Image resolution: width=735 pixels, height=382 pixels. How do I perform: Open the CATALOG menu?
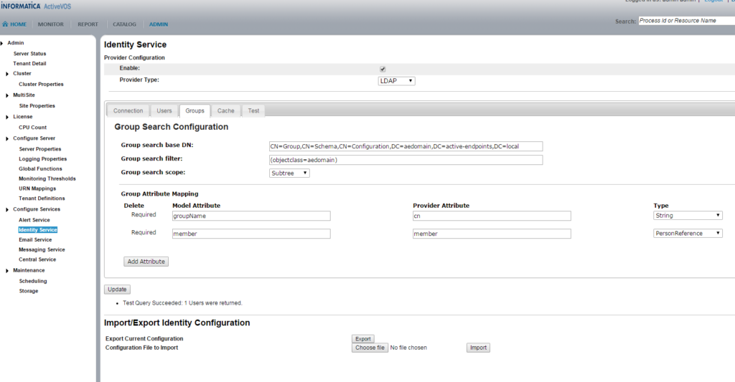coord(124,24)
